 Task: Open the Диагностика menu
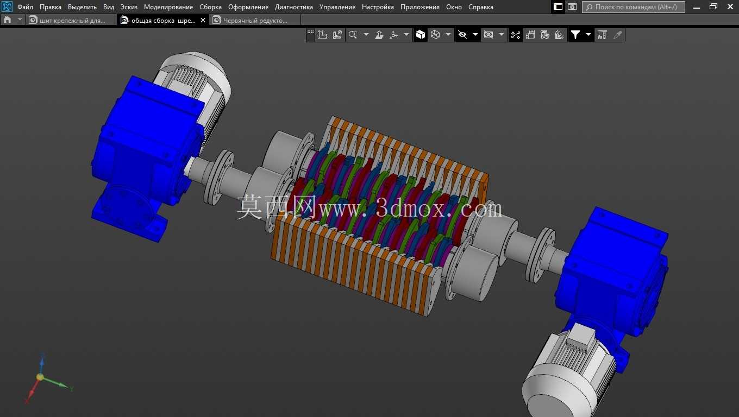pyautogui.click(x=294, y=7)
